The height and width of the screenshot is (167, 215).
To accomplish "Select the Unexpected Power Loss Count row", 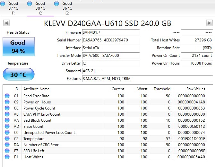I will (105, 132).
